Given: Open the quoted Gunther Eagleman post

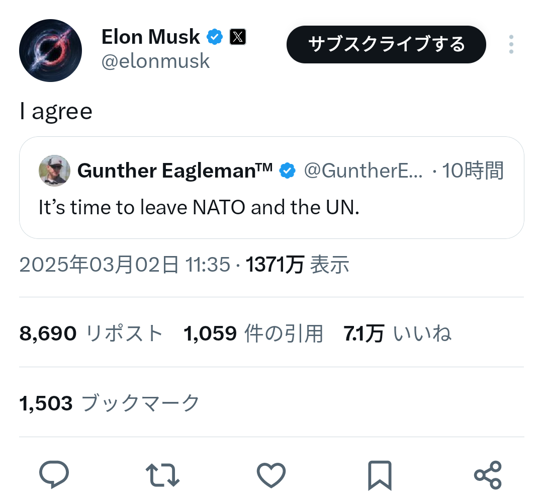Looking at the screenshot, I should (x=271, y=208).
